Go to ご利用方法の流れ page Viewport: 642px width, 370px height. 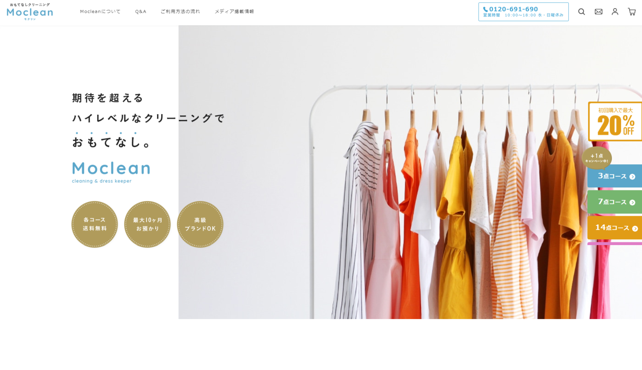coord(180,12)
